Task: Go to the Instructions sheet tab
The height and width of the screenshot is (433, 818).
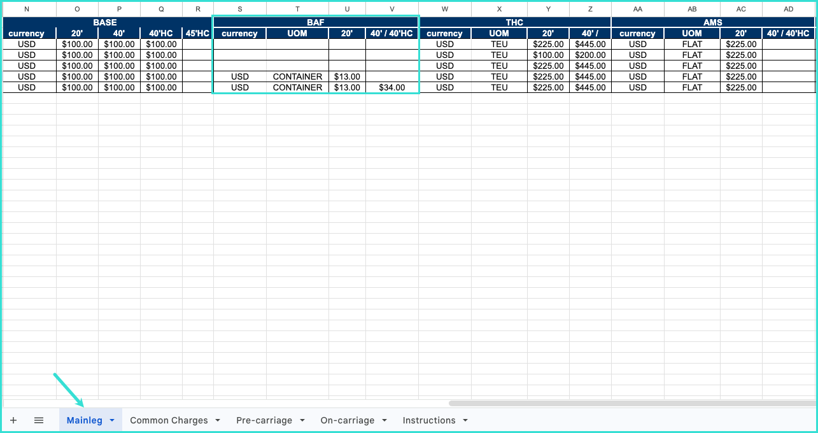Action: coord(428,420)
